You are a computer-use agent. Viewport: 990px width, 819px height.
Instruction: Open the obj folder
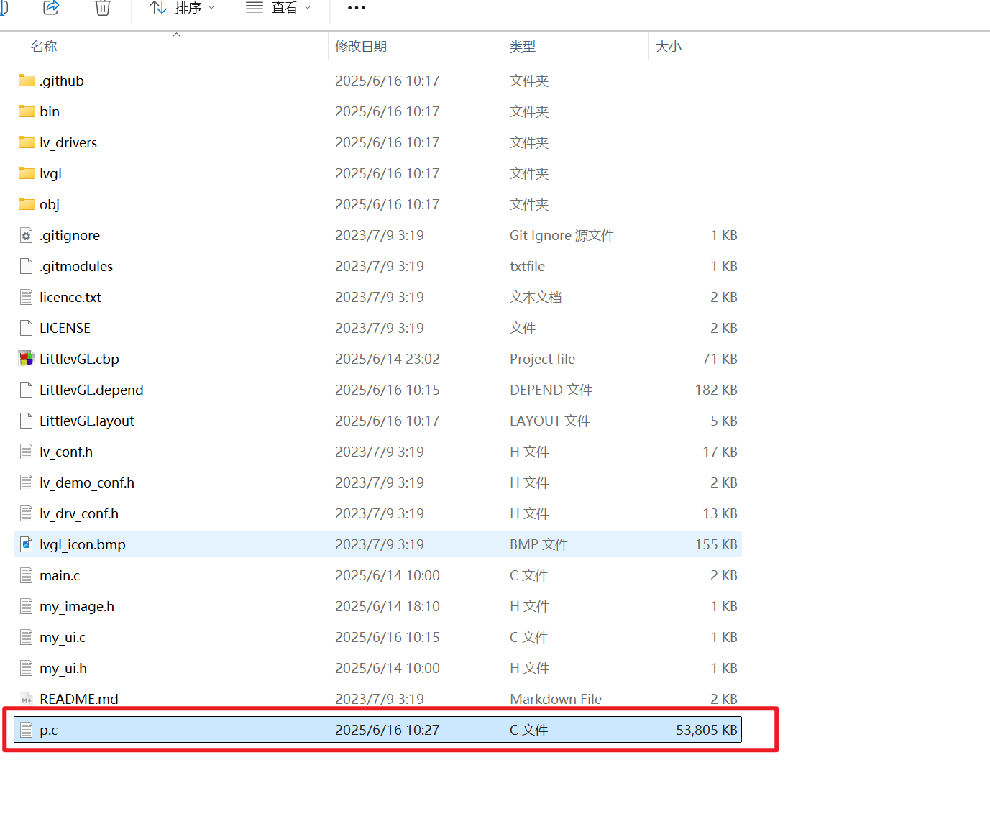[x=49, y=204]
